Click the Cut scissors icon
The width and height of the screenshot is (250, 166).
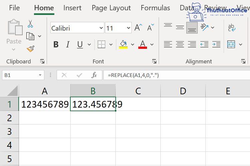tap(30, 24)
